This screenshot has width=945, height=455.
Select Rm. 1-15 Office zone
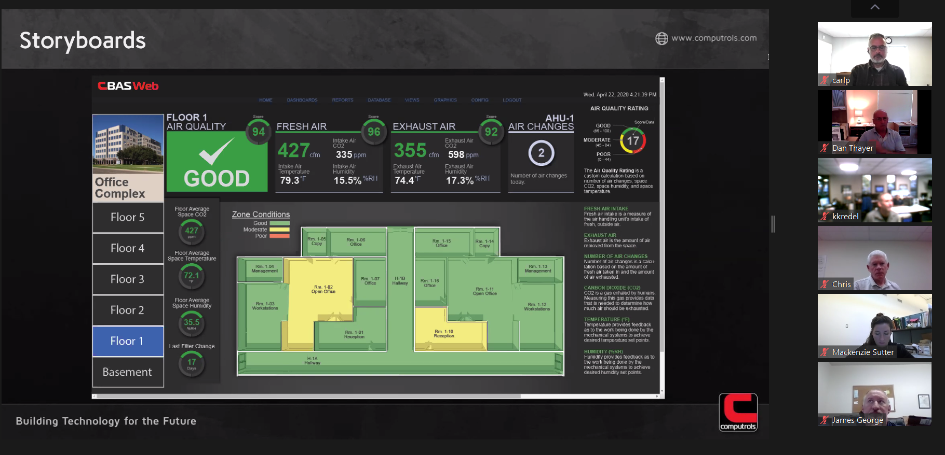441,243
